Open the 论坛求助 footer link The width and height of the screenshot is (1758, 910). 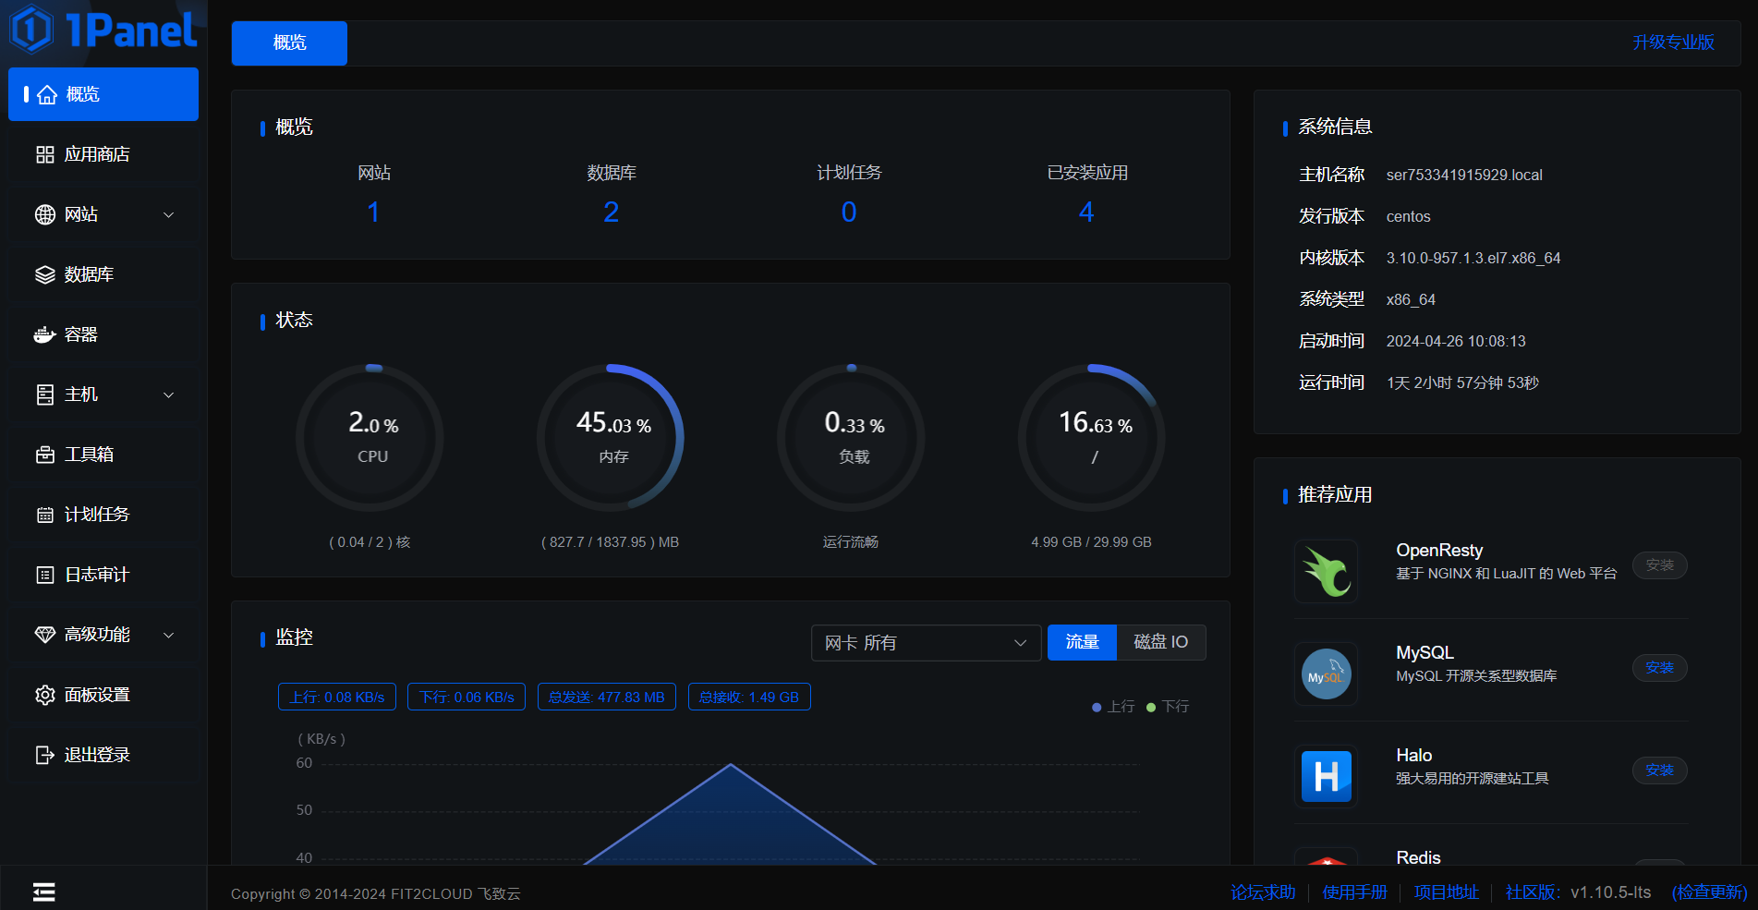click(x=1263, y=892)
